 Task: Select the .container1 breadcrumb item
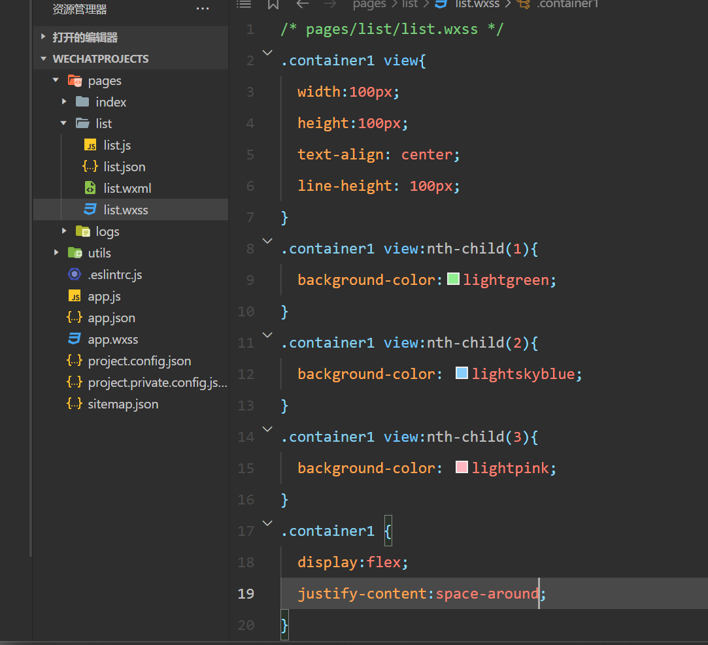567,4
